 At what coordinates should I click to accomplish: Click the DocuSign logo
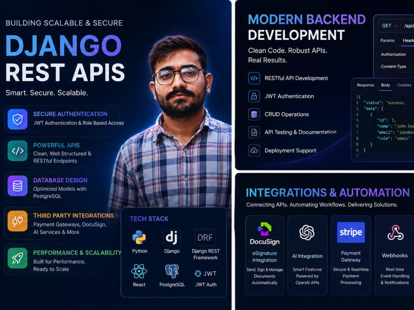click(x=265, y=234)
